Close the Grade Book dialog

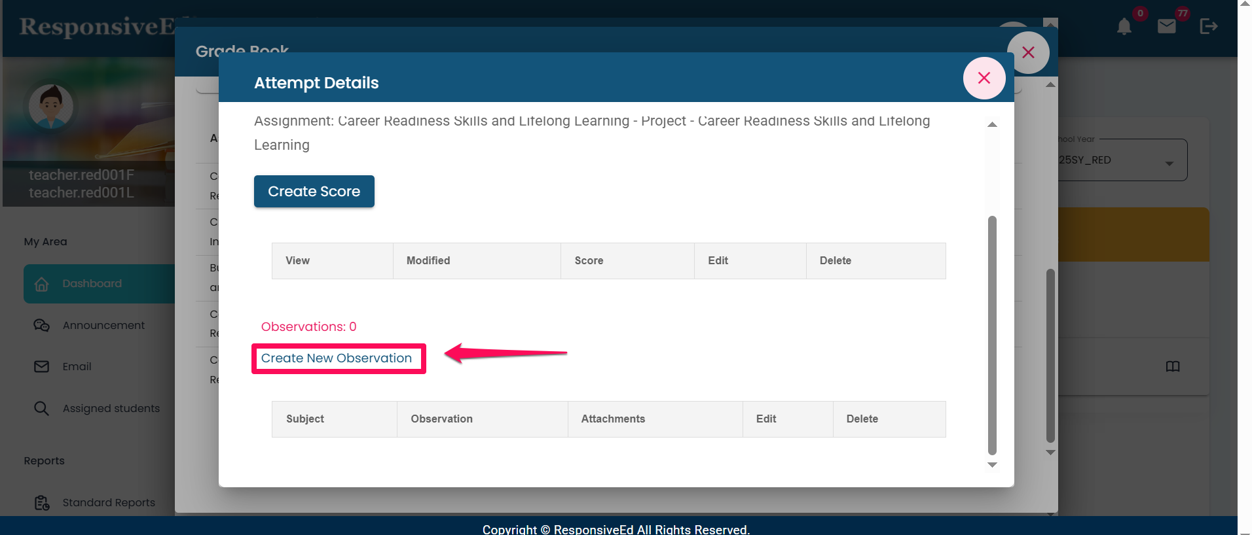click(x=1028, y=53)
